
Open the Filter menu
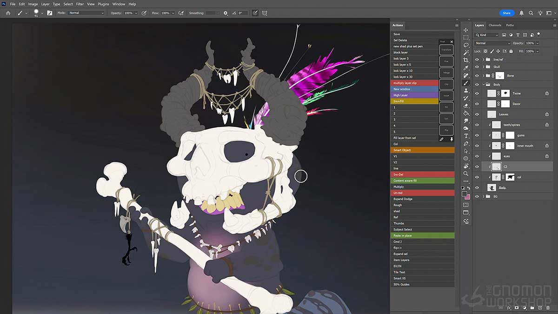coord(80,4)
